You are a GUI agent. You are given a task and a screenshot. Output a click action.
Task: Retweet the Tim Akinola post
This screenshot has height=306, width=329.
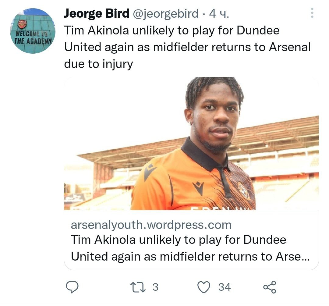click(135, 287)
